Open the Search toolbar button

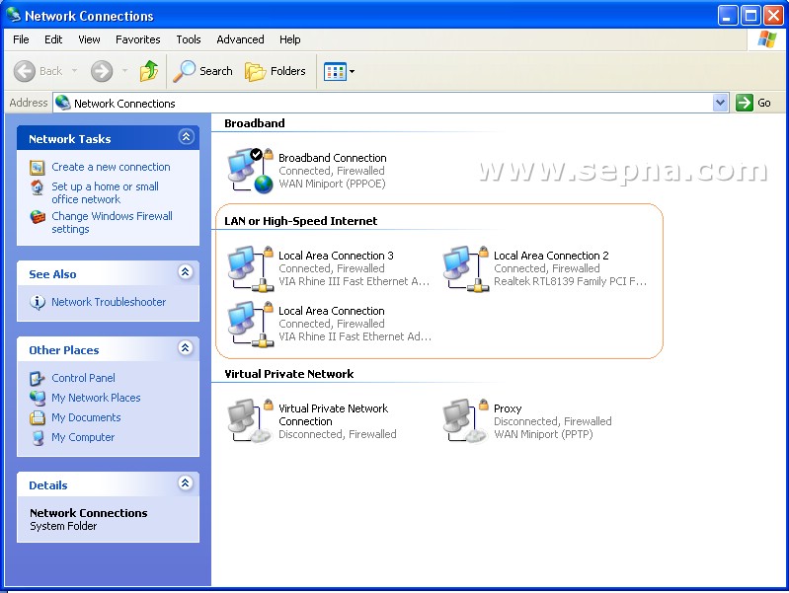(x=203, y=71)
